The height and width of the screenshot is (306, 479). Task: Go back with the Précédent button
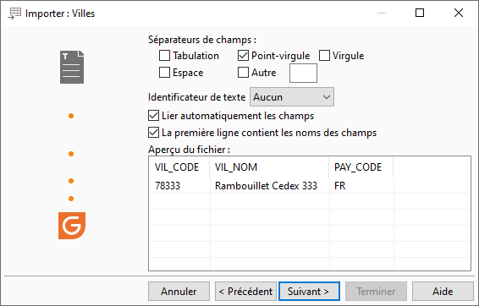coord(246,292)
